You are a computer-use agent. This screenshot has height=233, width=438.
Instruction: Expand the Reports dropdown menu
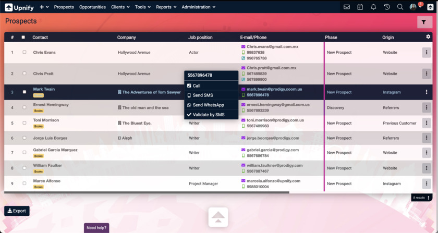click(x=166, y=7)
